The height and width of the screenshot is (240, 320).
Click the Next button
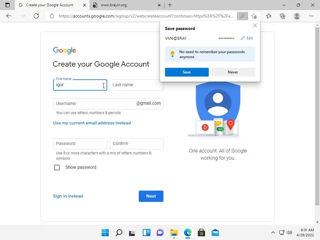click(151, 196)
